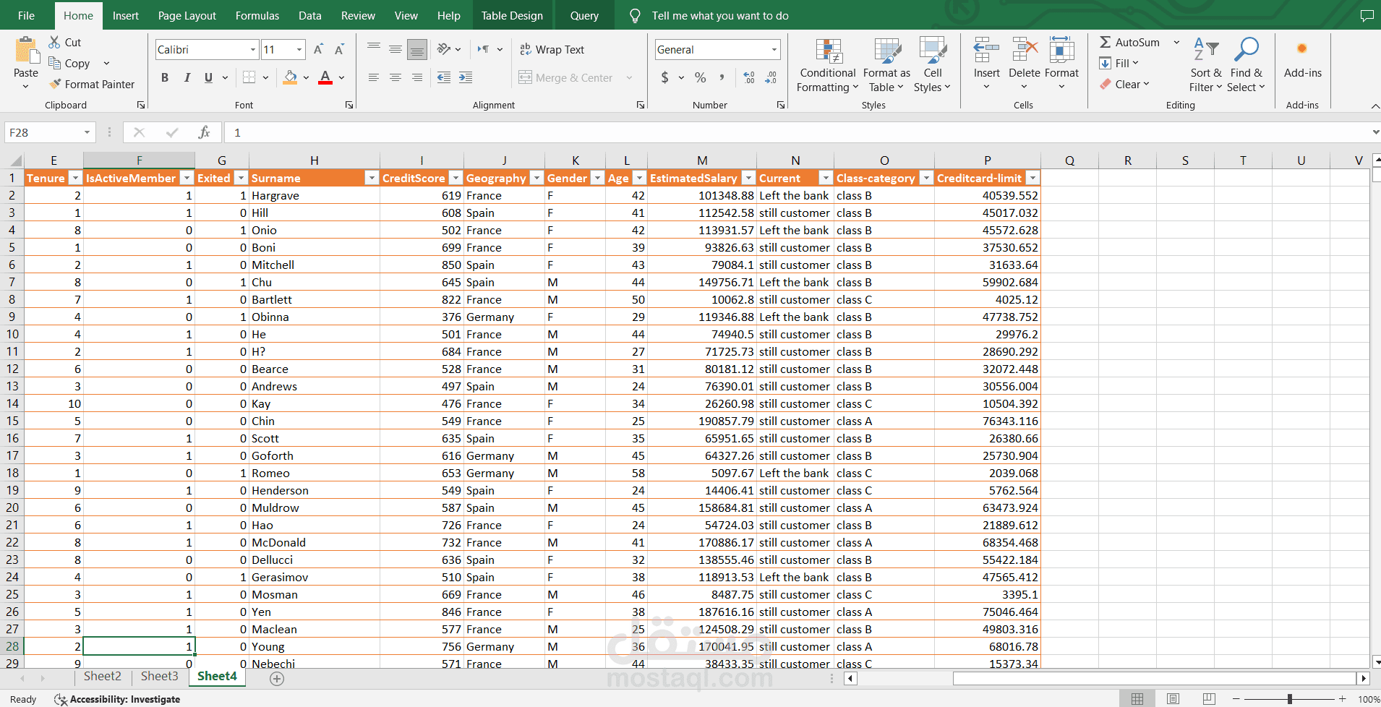Click the Increase Decimal icon

749,77
